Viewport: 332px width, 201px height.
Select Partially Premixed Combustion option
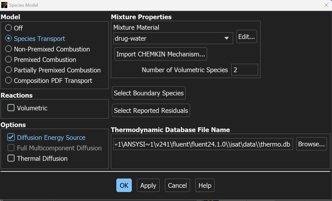8,70
